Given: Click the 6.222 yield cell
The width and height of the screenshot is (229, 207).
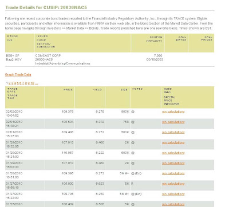Looking at the screenshot, I should click(x=100, y=153).
